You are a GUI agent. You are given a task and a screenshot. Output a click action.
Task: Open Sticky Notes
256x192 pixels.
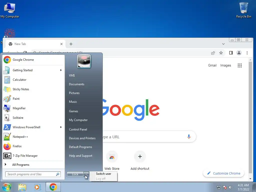point(33,89)
